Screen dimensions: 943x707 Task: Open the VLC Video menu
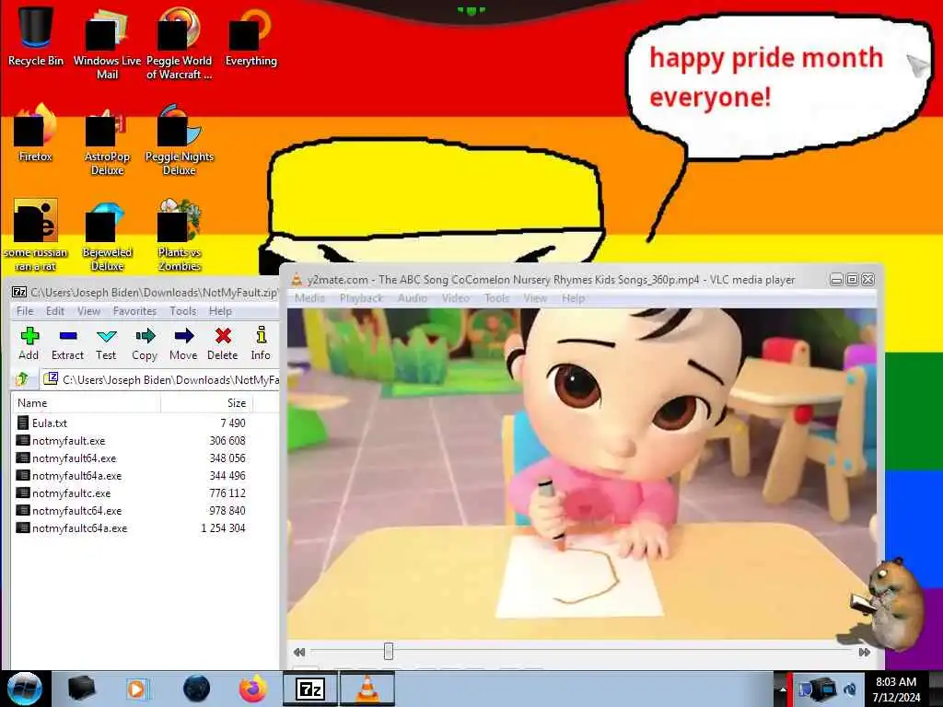(455, 297)
